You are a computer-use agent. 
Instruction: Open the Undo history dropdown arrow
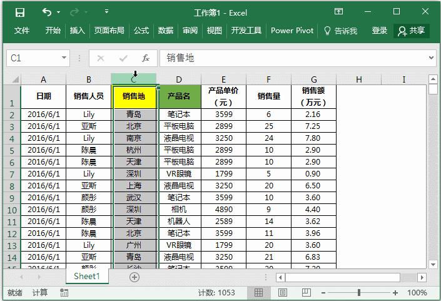click(x=59, y=12)
